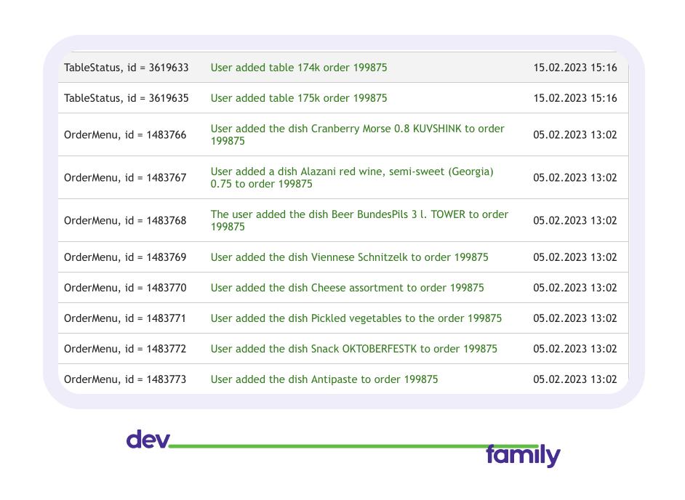Click the 'family' logo text
Screen dimensions: 685x500
click(523, 456)
